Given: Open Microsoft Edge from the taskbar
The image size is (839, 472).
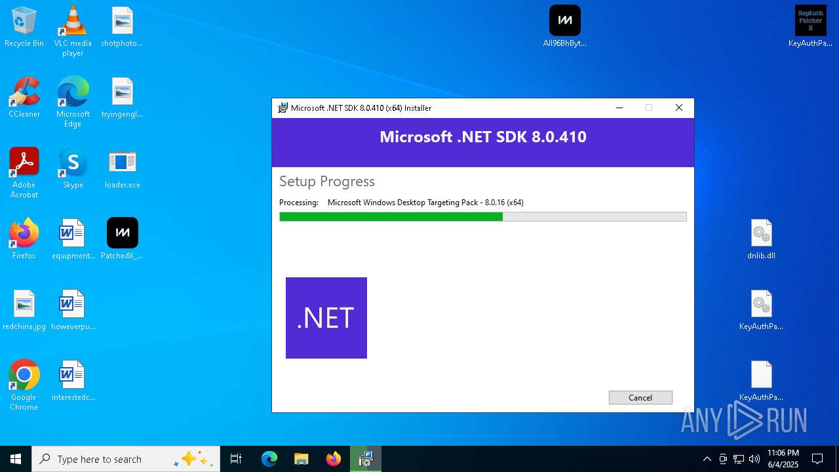Looking at the screenshot, I should tap(269, 459).
